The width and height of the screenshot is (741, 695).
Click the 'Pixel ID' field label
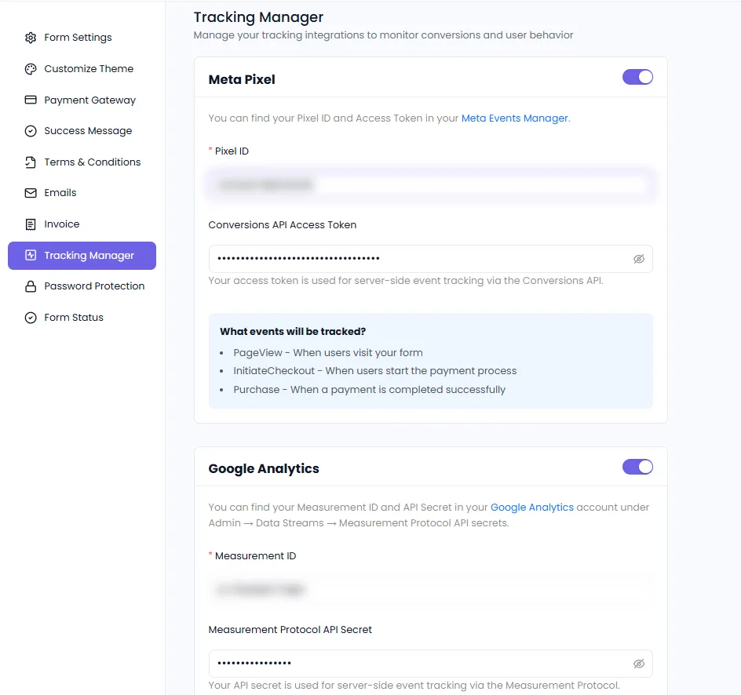pos(232,151)
